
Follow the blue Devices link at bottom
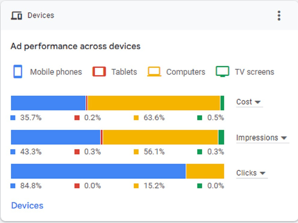[27, 205]
